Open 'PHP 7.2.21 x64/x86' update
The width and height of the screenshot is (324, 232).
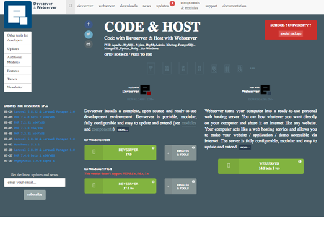click(x=29, y=134)
